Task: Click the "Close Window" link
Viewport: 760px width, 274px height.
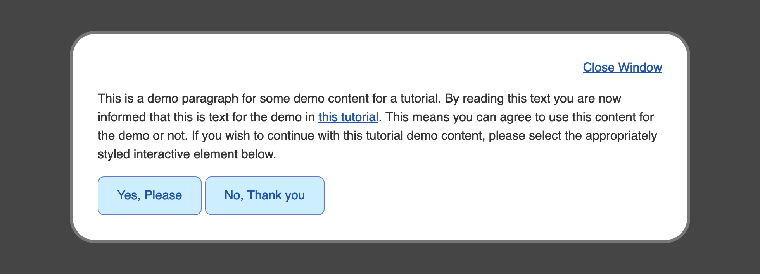Action: (622, 67)
